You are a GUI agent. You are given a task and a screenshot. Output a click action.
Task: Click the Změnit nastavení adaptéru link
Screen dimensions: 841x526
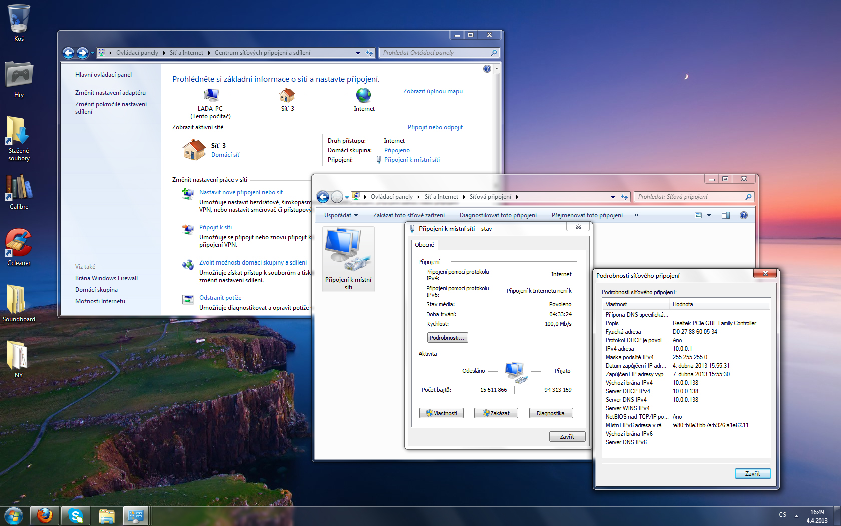point(110,93)
